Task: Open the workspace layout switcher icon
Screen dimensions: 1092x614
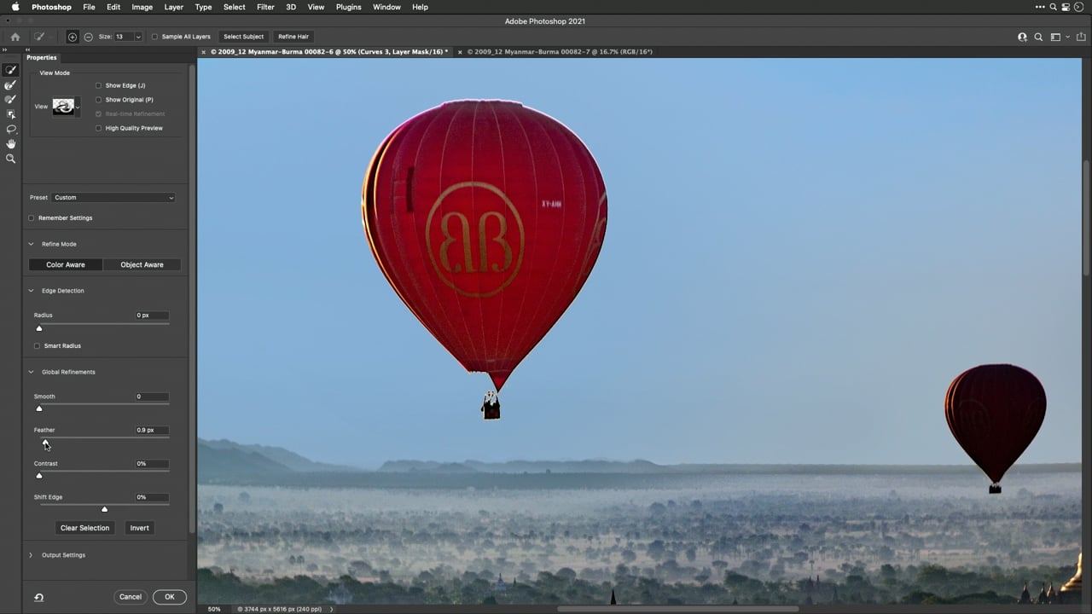Action: click(1055, 37)
